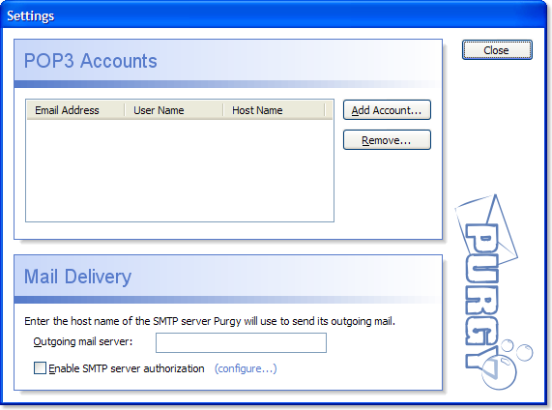Open the configure... link for SMTP authorization
Screen dimensions: 552x410
pyautogui.click(x=246, y=368)
